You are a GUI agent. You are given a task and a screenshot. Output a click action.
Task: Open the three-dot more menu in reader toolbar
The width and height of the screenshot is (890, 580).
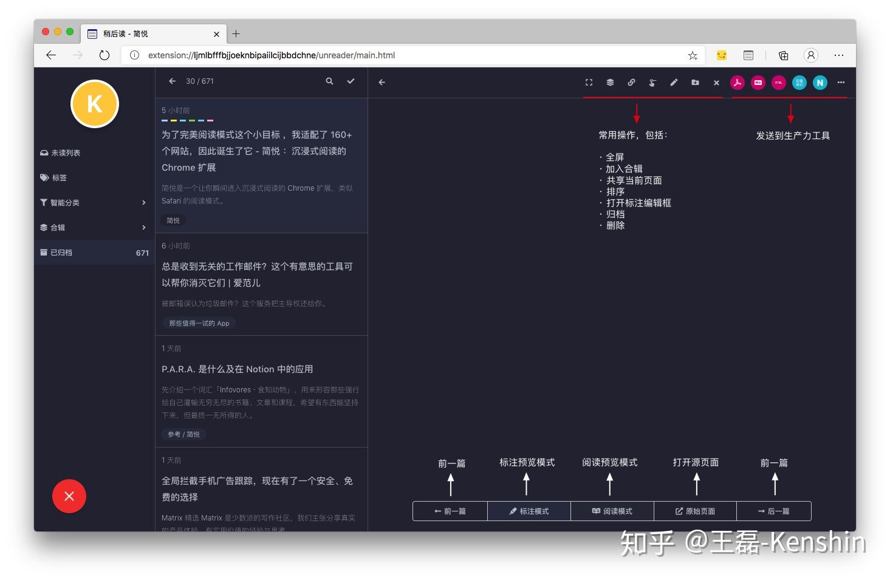pyautogui.click(x=841, y=83)
